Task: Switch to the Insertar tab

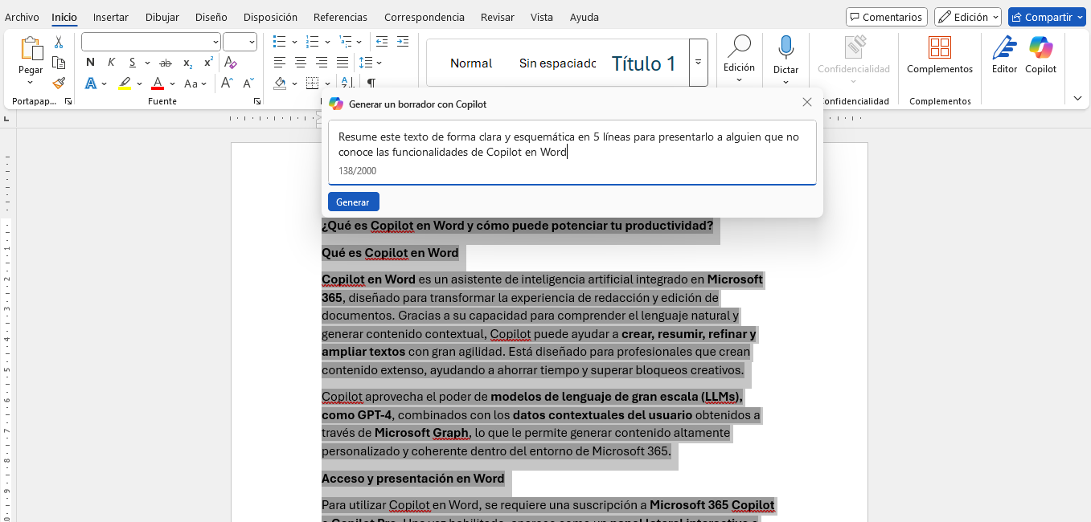Action: click(110, 17)
